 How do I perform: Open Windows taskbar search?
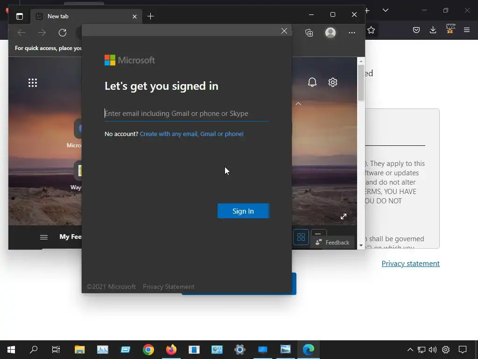(x=34, y=350)
